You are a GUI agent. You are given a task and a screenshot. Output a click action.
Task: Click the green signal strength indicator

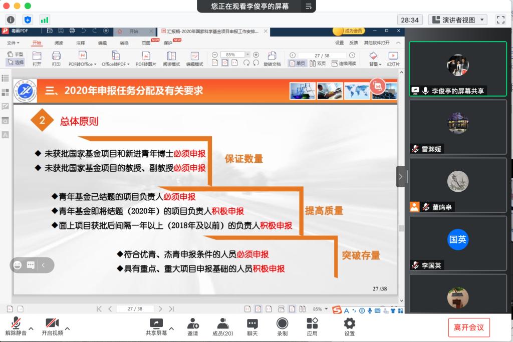45,20
